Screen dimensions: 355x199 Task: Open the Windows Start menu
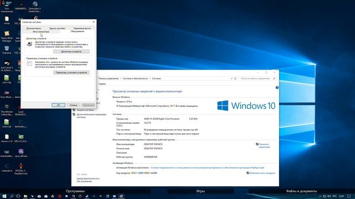pos(4,196)
